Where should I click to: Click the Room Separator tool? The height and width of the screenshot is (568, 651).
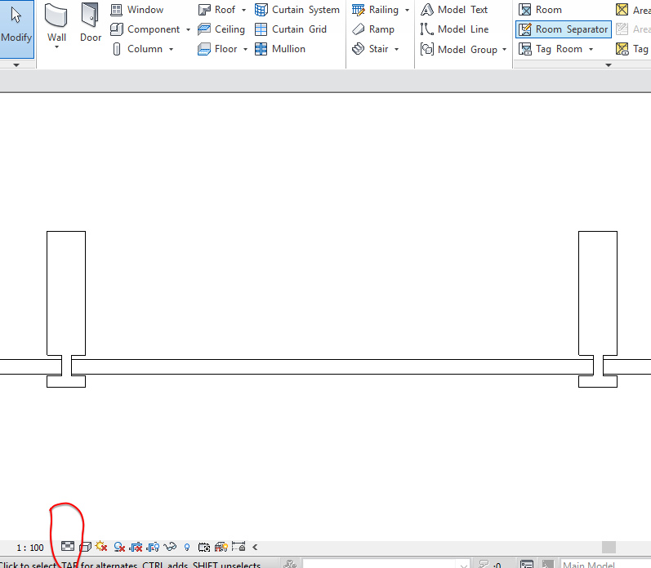click(x=564, y=29)
